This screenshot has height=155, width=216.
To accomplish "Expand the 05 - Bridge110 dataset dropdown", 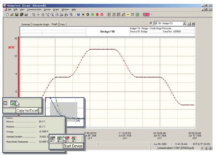I will [184, 23].
